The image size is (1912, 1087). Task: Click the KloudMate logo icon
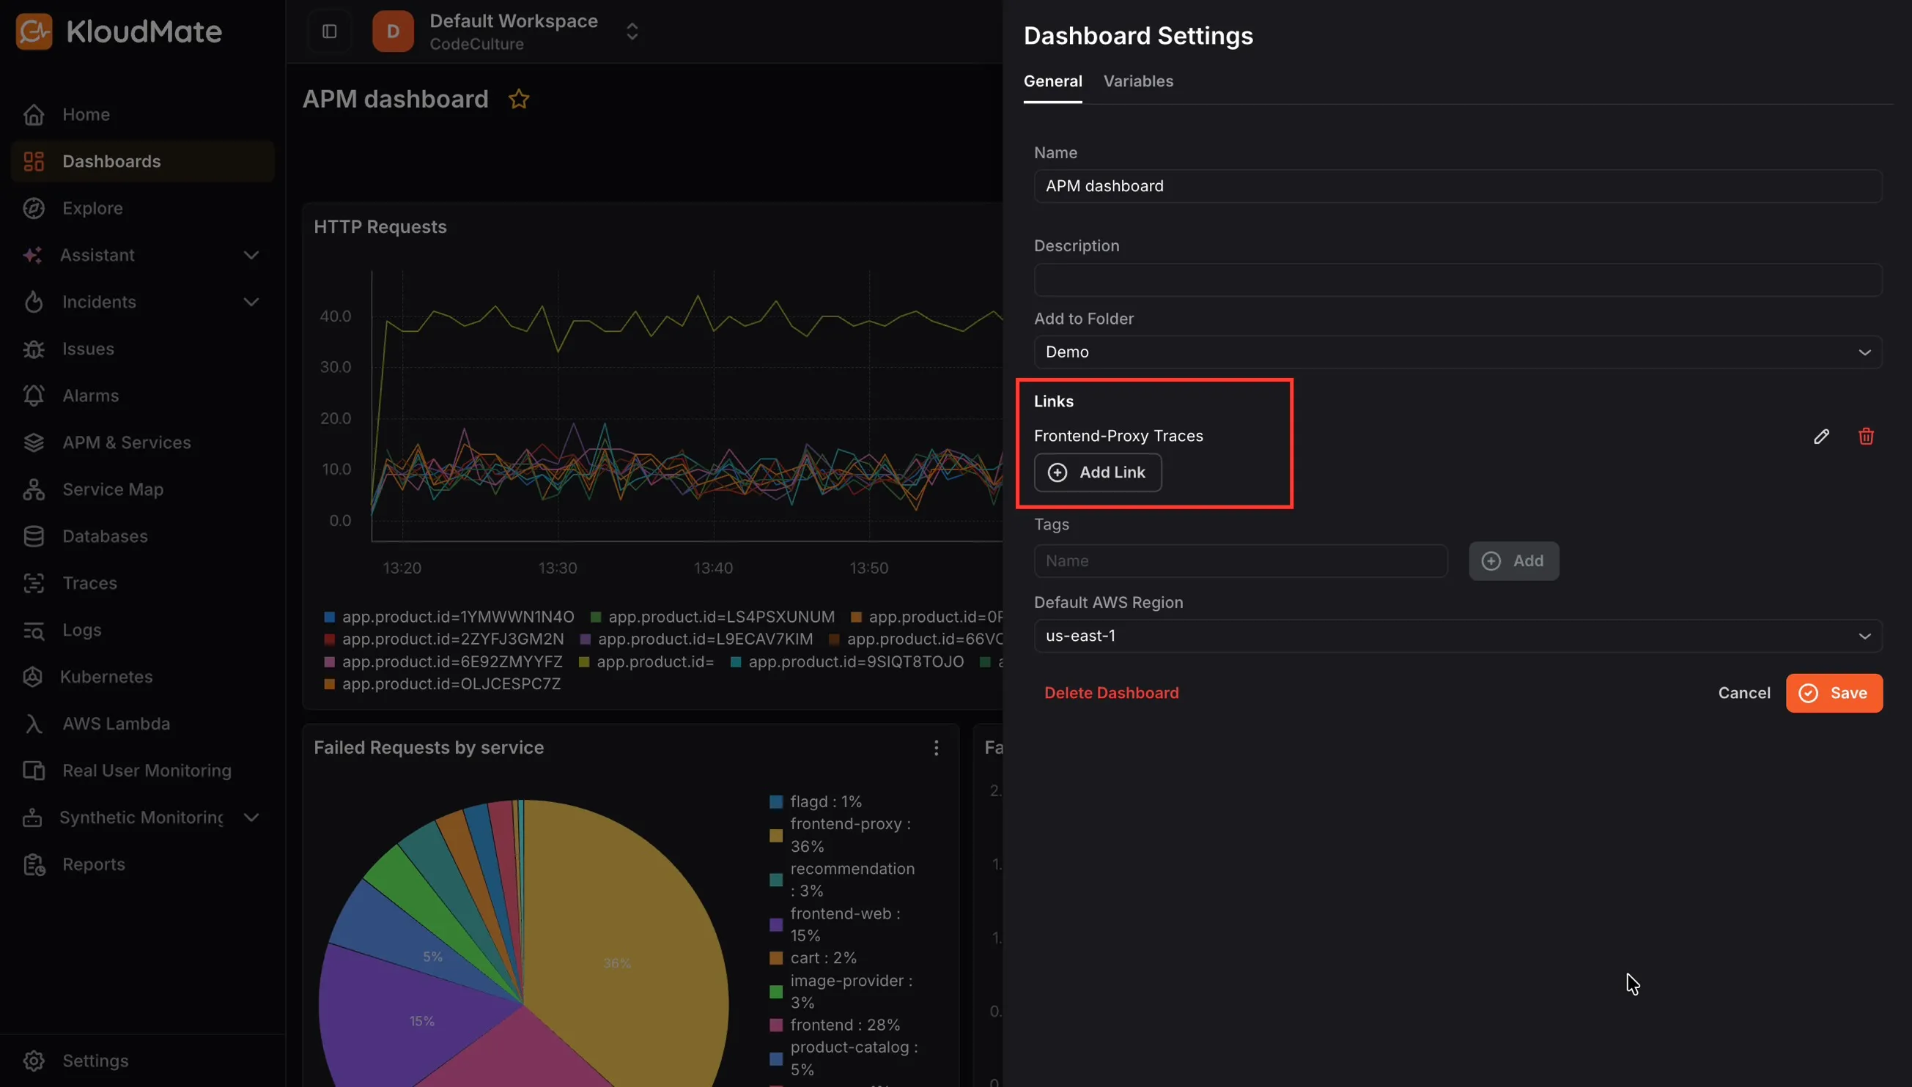click(34, 31)
